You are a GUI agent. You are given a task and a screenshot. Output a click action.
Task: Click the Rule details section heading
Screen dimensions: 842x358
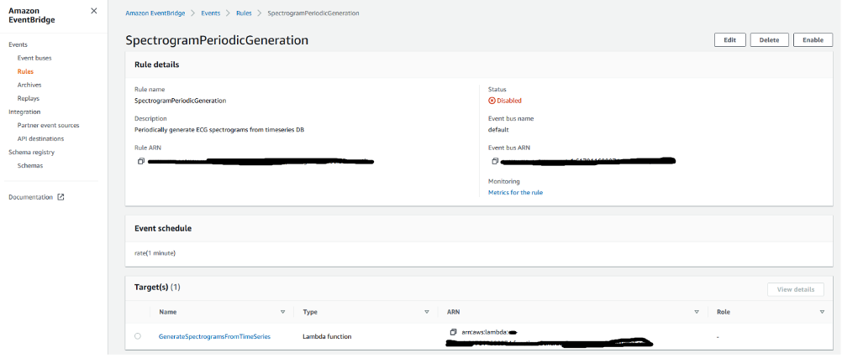156,65
